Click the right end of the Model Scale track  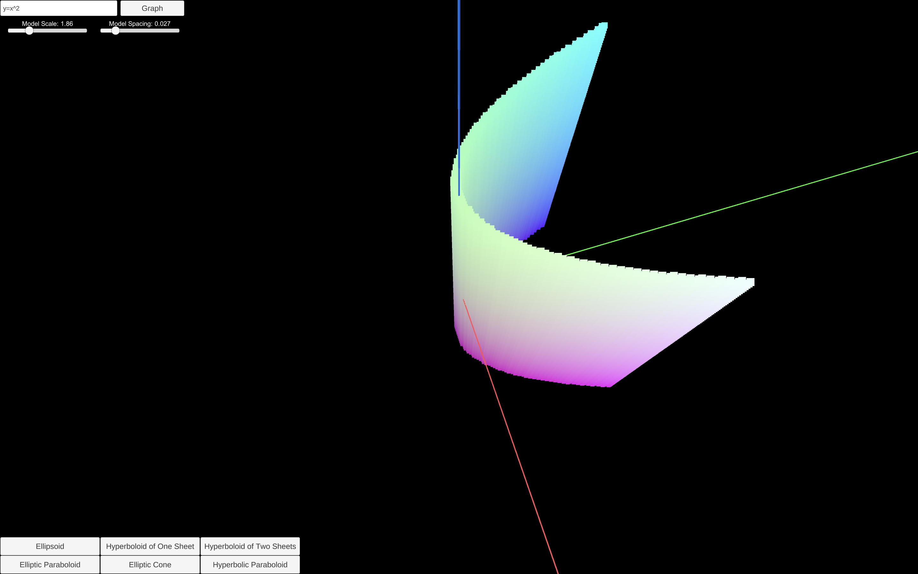pyautogui.click(x=85, y=30)
